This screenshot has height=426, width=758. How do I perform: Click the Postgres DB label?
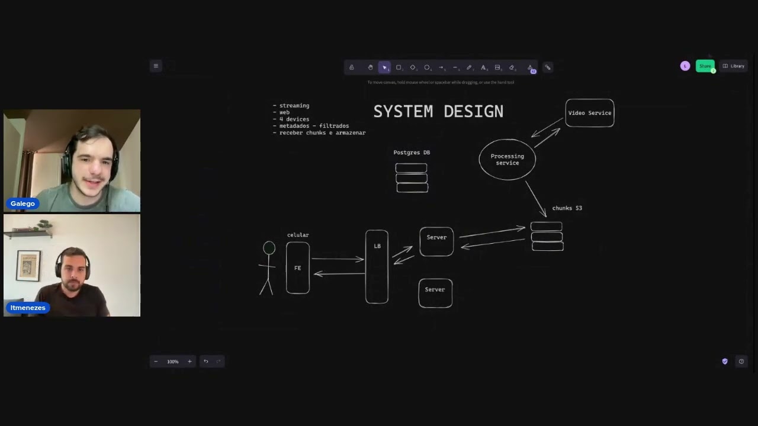coord(412,153)
